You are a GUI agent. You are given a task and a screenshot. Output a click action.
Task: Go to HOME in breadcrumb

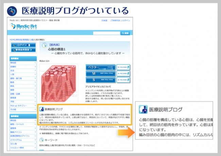click(x=12, y=40)
